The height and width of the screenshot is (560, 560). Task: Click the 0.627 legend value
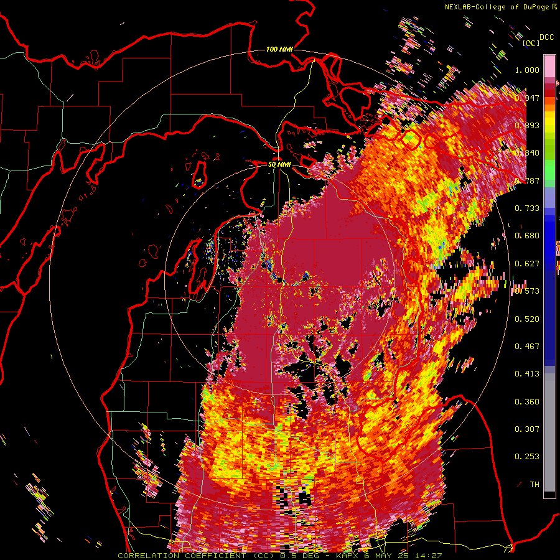527,264
